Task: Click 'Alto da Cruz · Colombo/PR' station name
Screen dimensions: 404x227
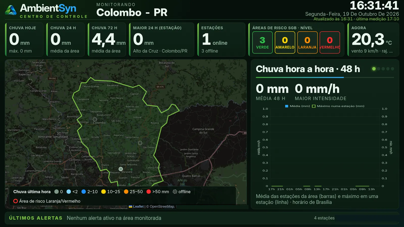Action: point(160,51)
